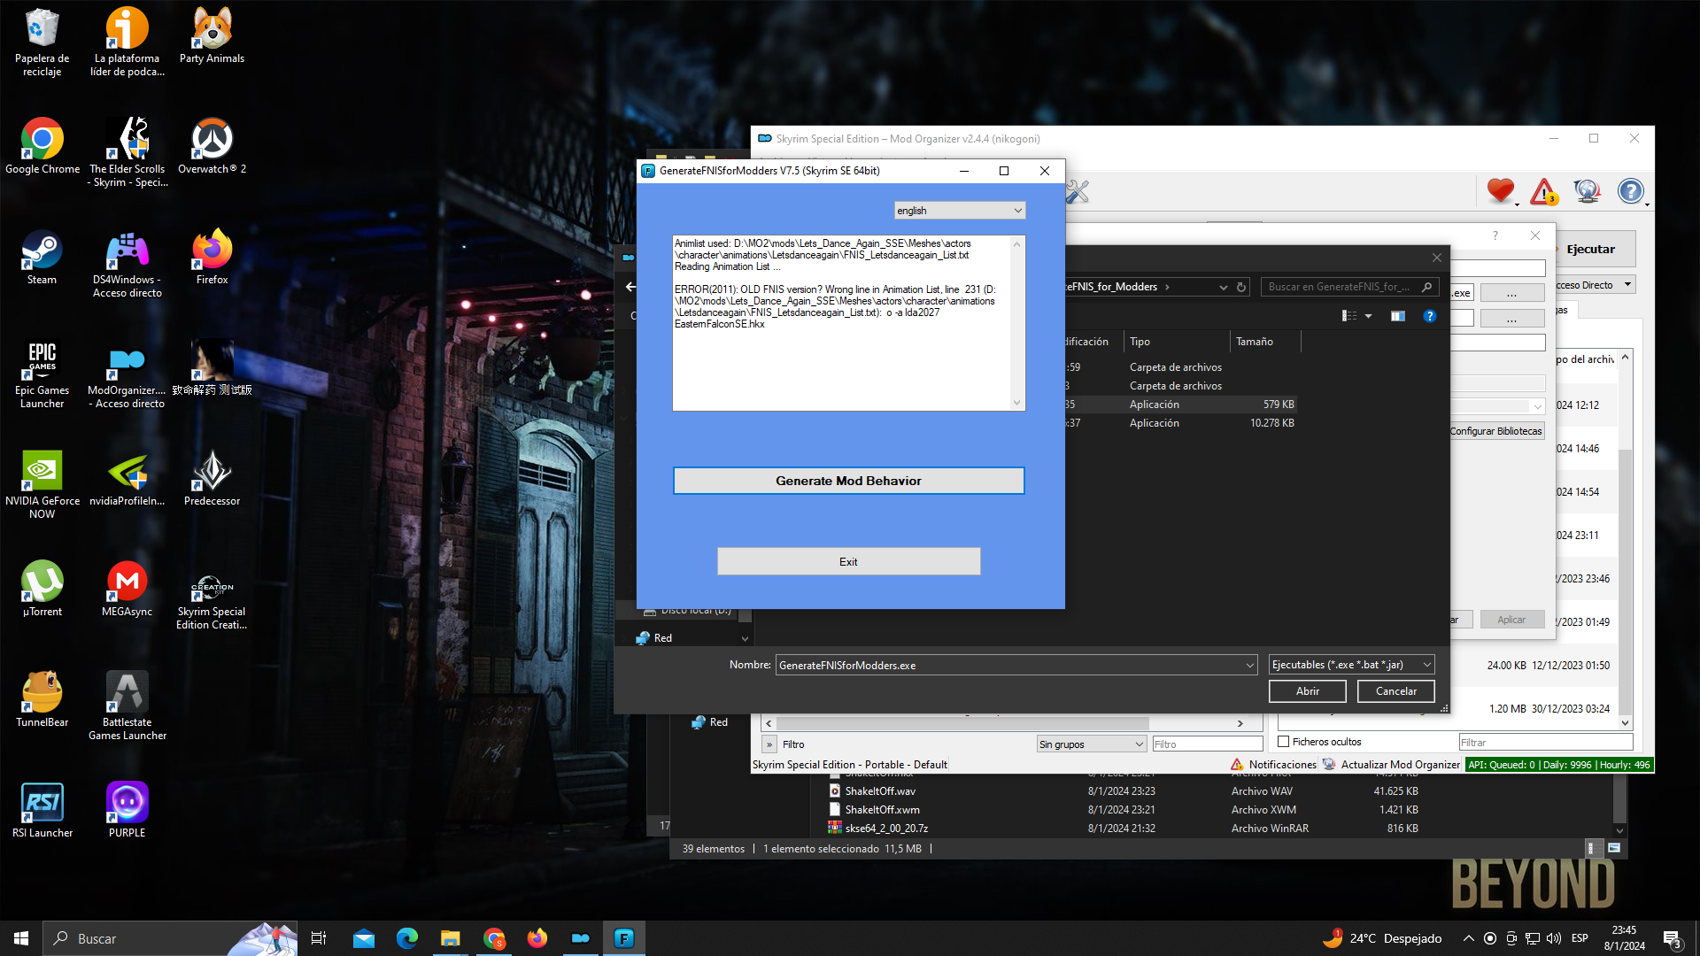Select the Papelera de reciclaje icon
The width and height of the screenshot is (1700, 956).
click(x=42, y=42)
